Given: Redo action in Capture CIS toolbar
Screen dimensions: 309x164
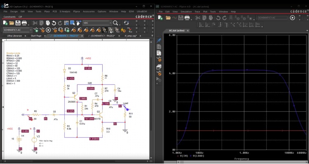Looking at the screenshot, I should click(x=60, y=23).
